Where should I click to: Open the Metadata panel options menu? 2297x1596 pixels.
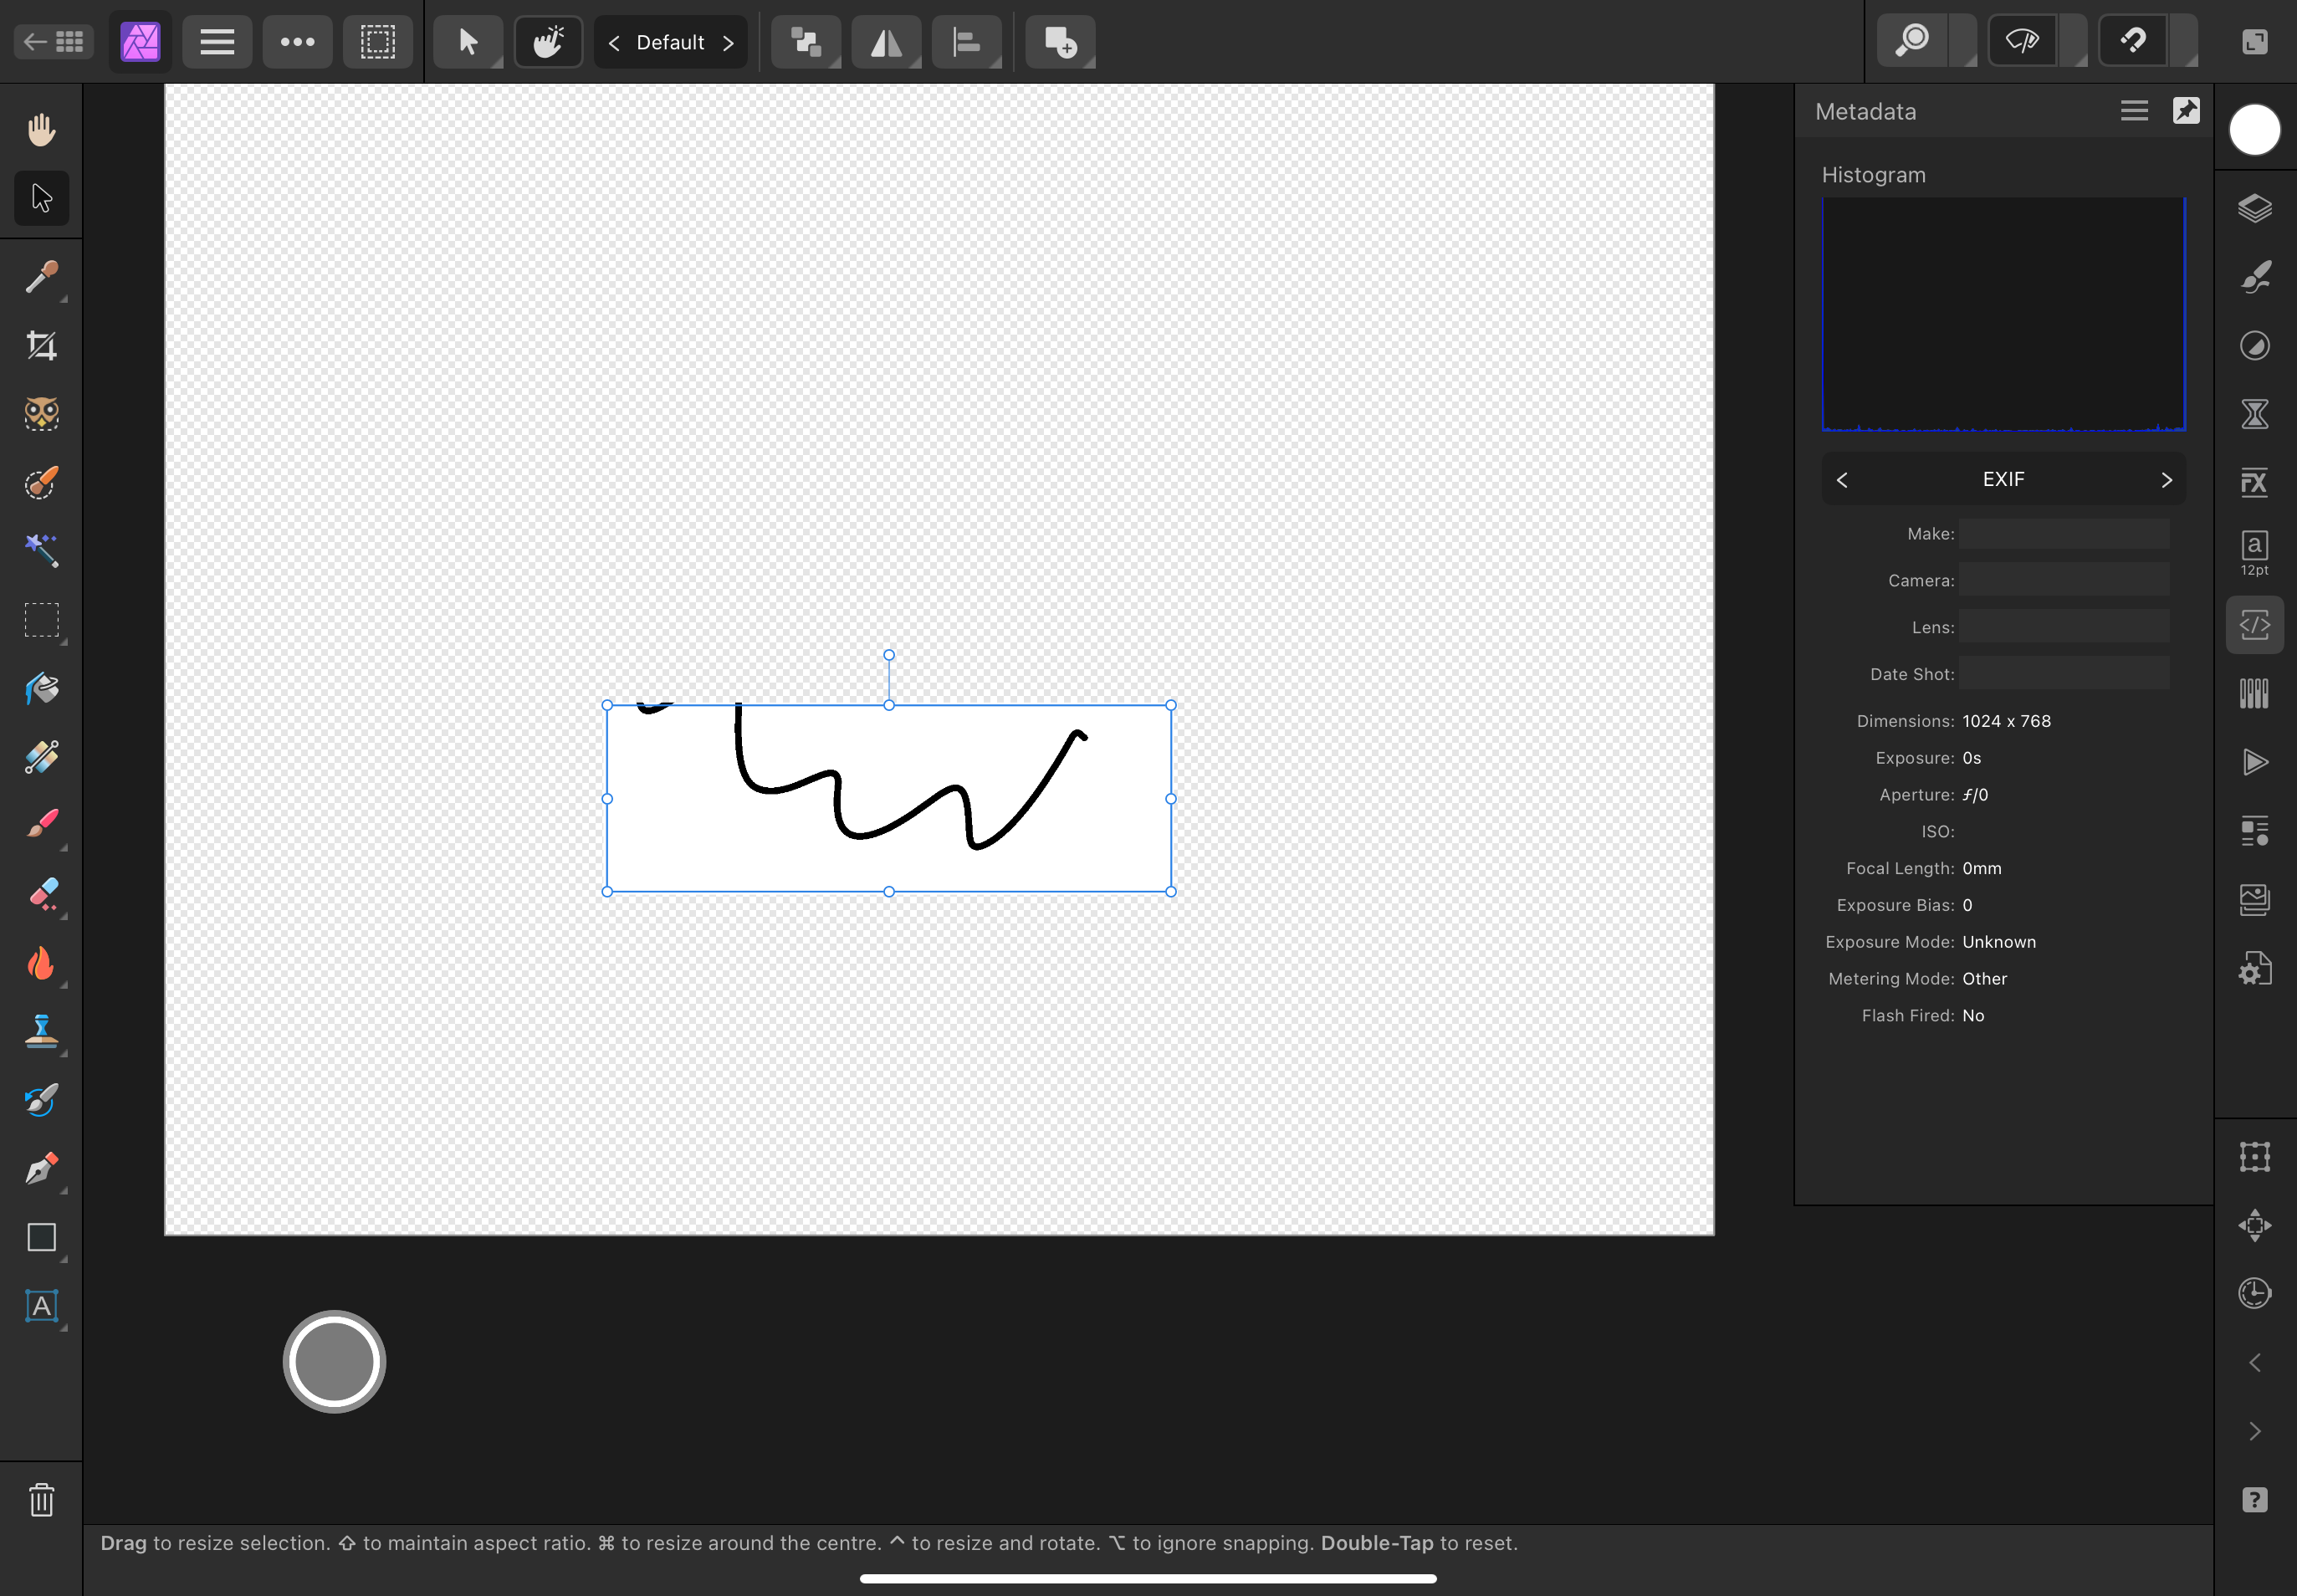click(2134, 111)
